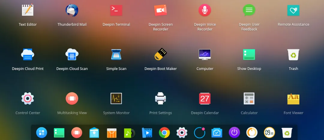This screenshot has height=140, width=324.
Task: Open Deepin User Feedback
Action: pyautogui.click(x=249, y=10)
